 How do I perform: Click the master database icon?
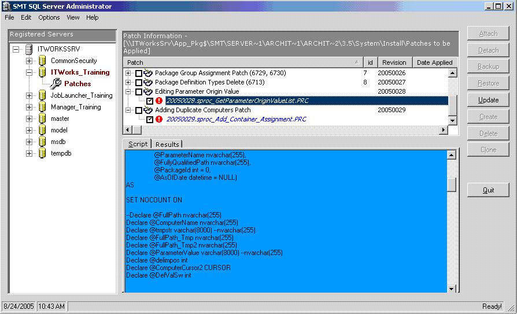(x=42, y=119)
